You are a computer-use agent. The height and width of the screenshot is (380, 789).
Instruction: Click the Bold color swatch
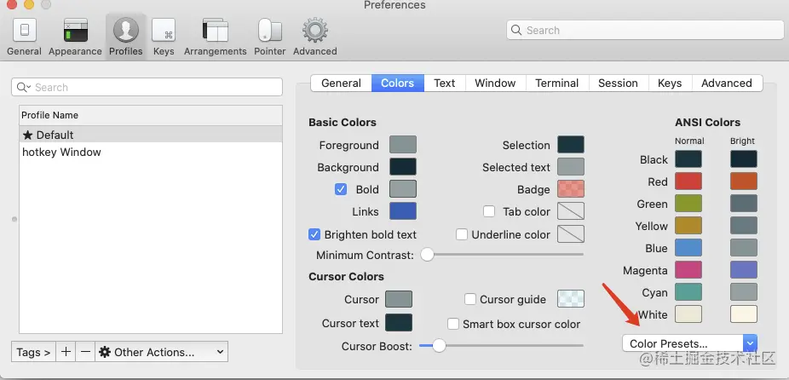pos(403,189)
